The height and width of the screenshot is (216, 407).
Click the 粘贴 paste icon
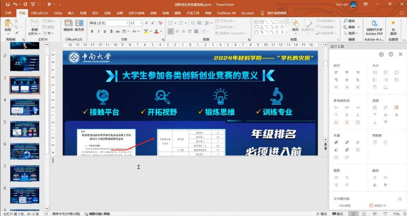[8, 25]
